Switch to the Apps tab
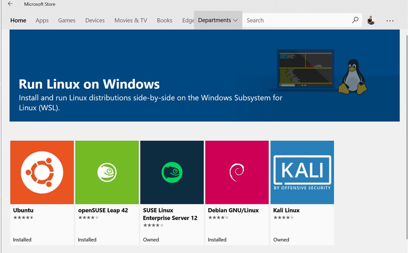Viewport: 408px width, 253px height. click(x=42, y=20)
